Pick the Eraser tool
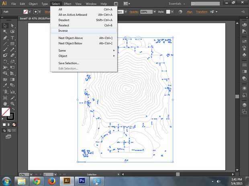 [x=12, y=55]
